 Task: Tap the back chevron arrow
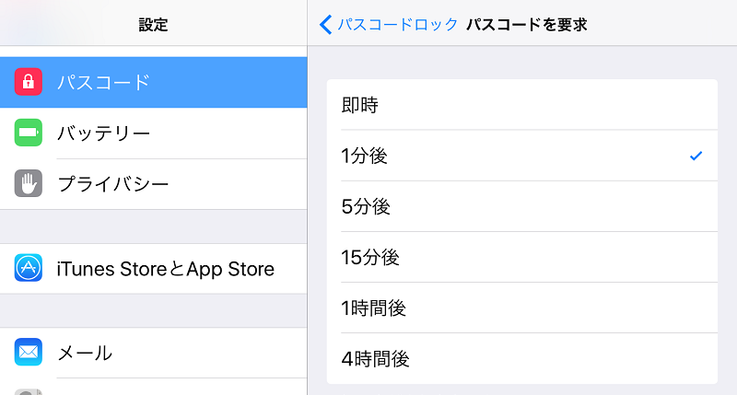(326, 25)
